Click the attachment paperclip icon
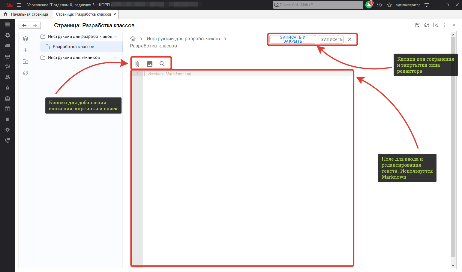The width and height of the screenshot is (462, 272). click(x=137, y=64)
